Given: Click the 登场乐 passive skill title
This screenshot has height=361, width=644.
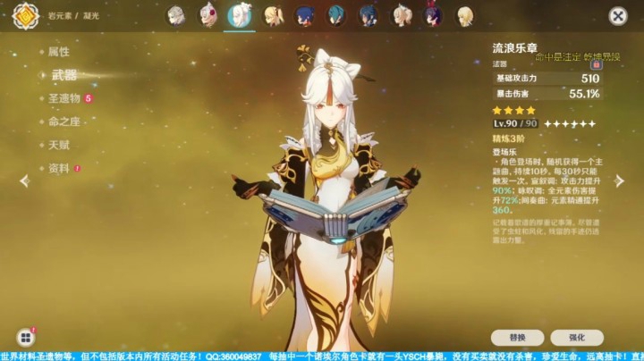Looking at the screenshot, I should pyautogui.click(x=504, y=152).
